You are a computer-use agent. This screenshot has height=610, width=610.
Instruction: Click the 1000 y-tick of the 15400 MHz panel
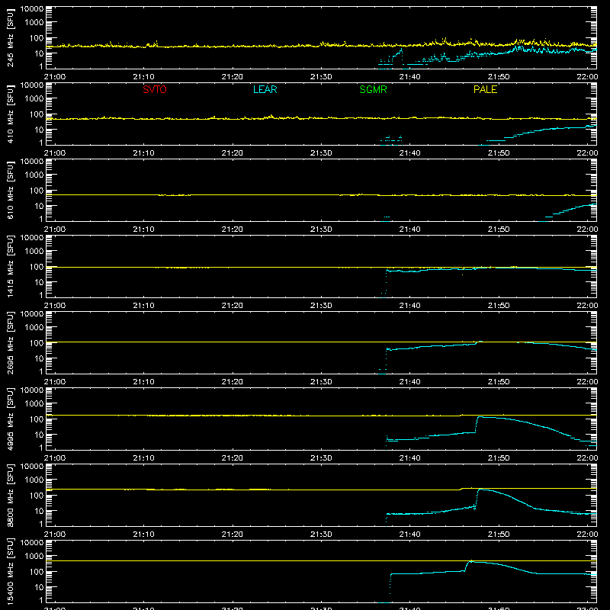[34, 557]
